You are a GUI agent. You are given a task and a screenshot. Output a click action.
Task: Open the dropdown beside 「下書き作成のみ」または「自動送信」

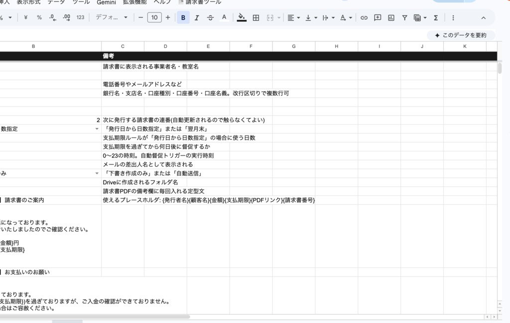point(97,173)
